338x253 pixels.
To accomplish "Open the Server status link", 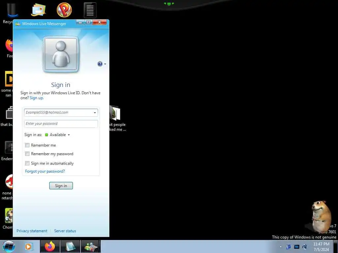I will pos(65,231).
